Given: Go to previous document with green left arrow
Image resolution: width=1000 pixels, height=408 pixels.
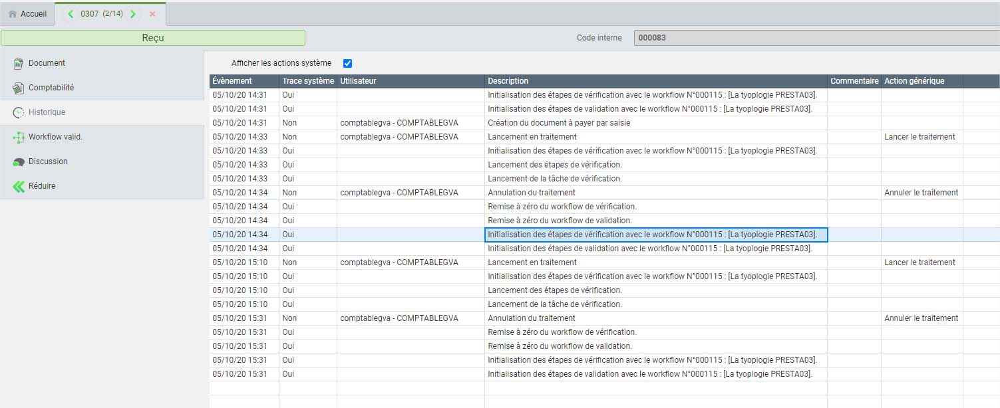Looking at the screenshot, I should click(x=71, y=14).
